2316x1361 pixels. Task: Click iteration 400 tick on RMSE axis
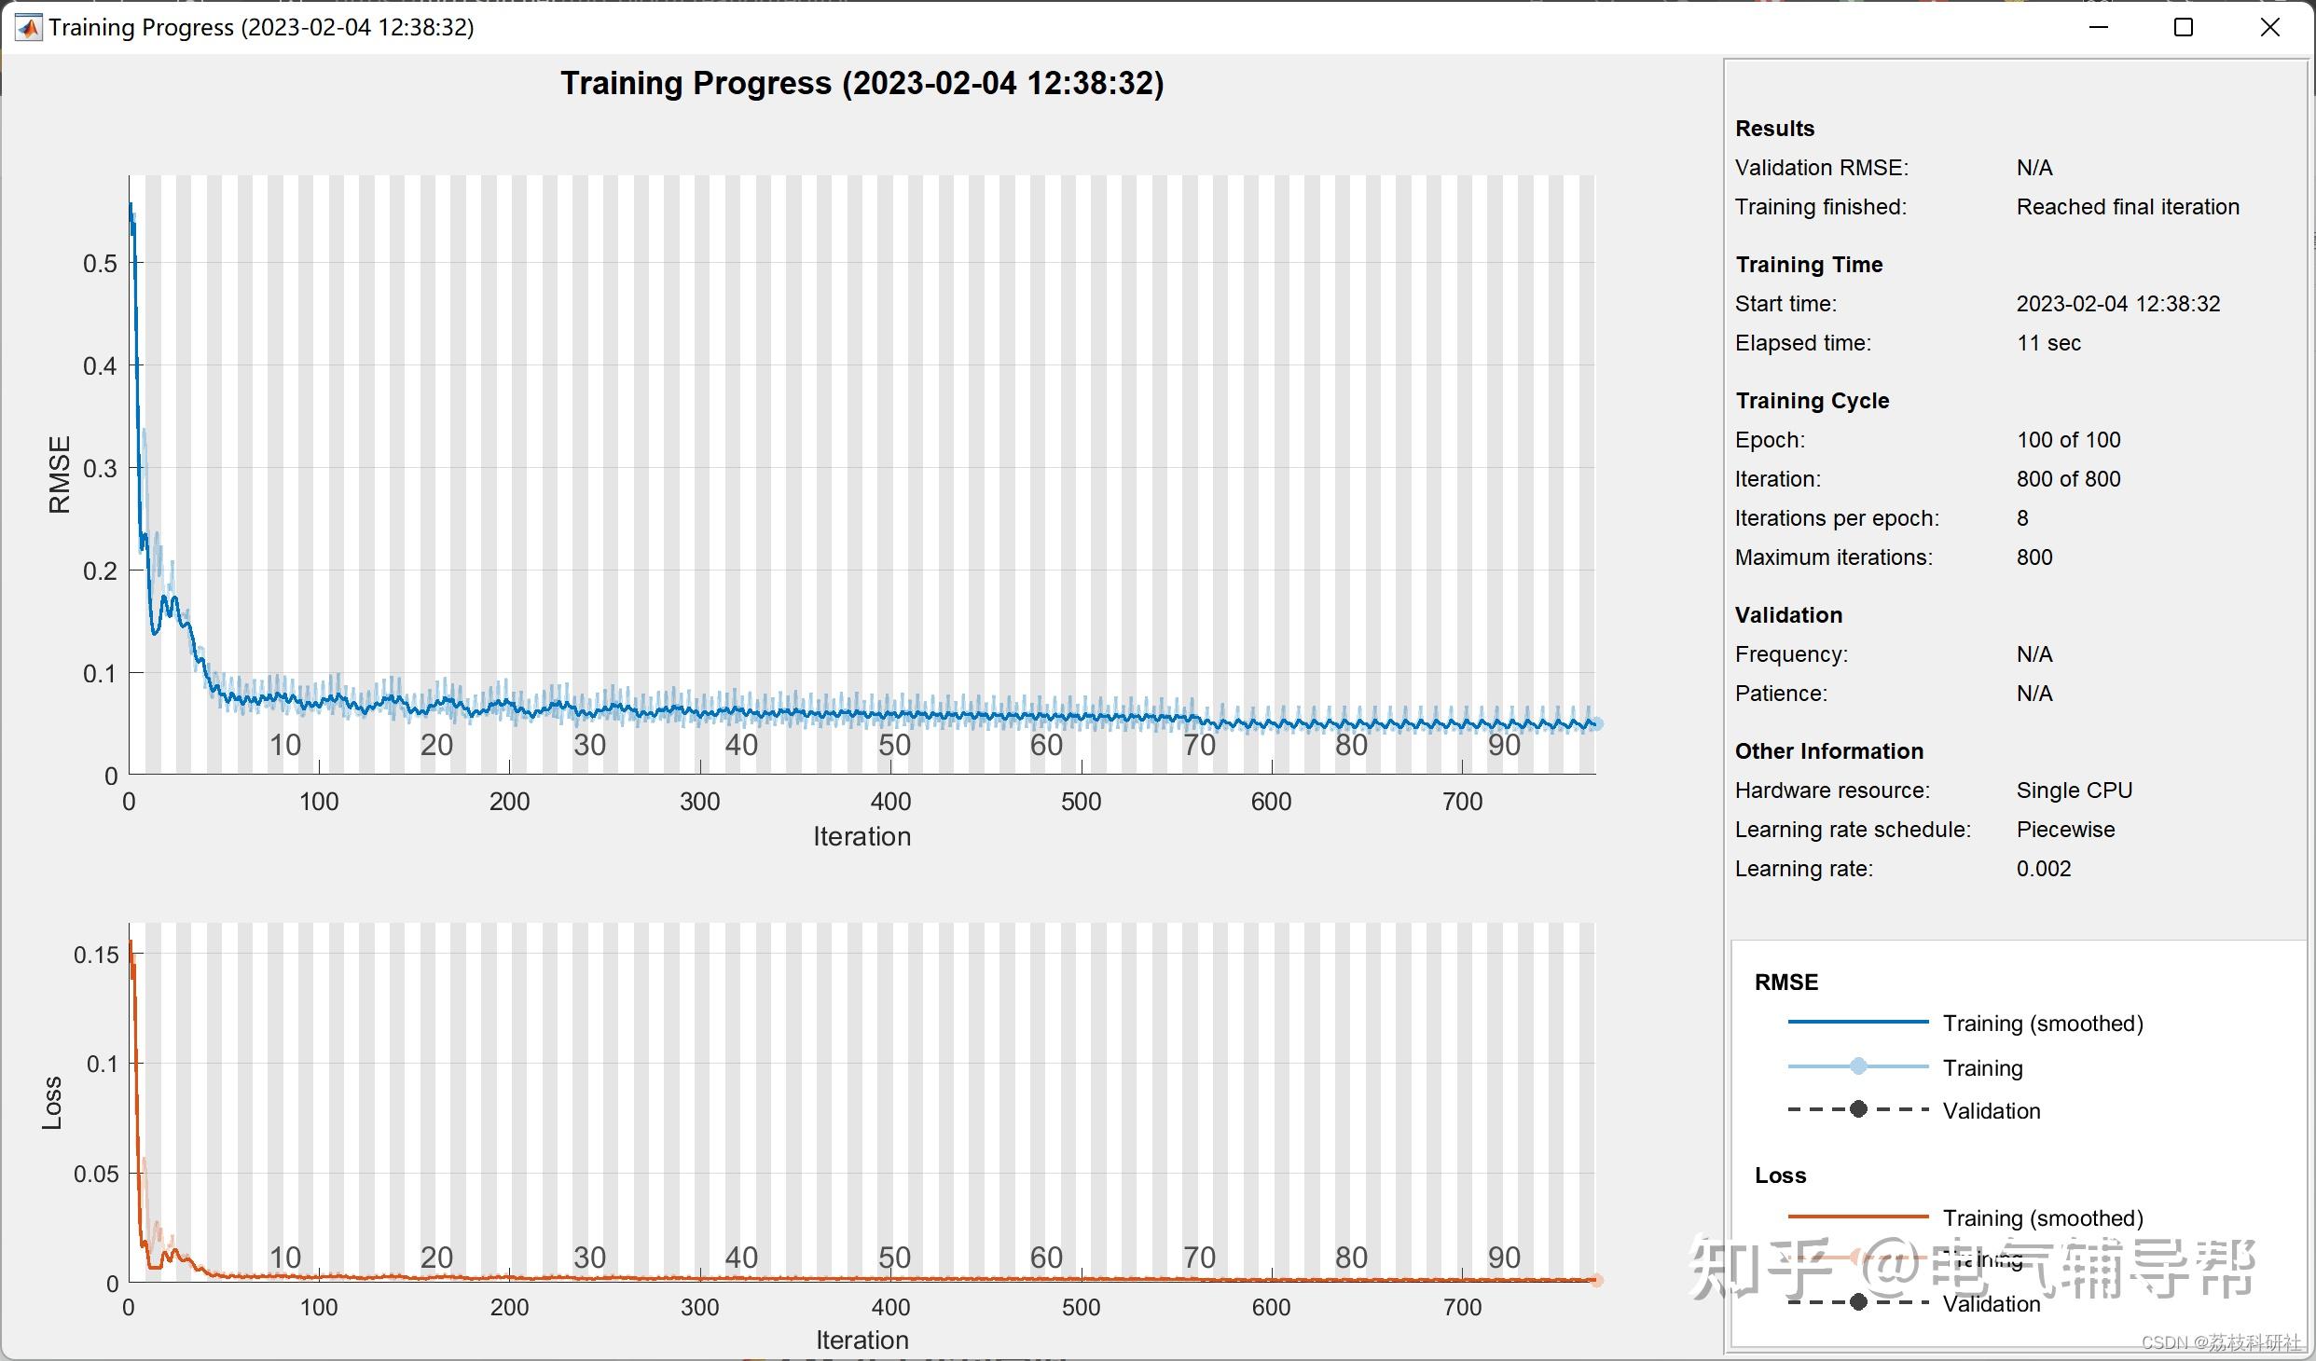point(890,801)
